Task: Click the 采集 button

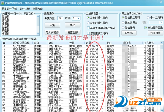Action: pyautogui.click(x=52, y=25)
